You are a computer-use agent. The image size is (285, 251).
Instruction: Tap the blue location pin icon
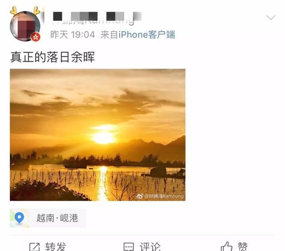point(19,218)
